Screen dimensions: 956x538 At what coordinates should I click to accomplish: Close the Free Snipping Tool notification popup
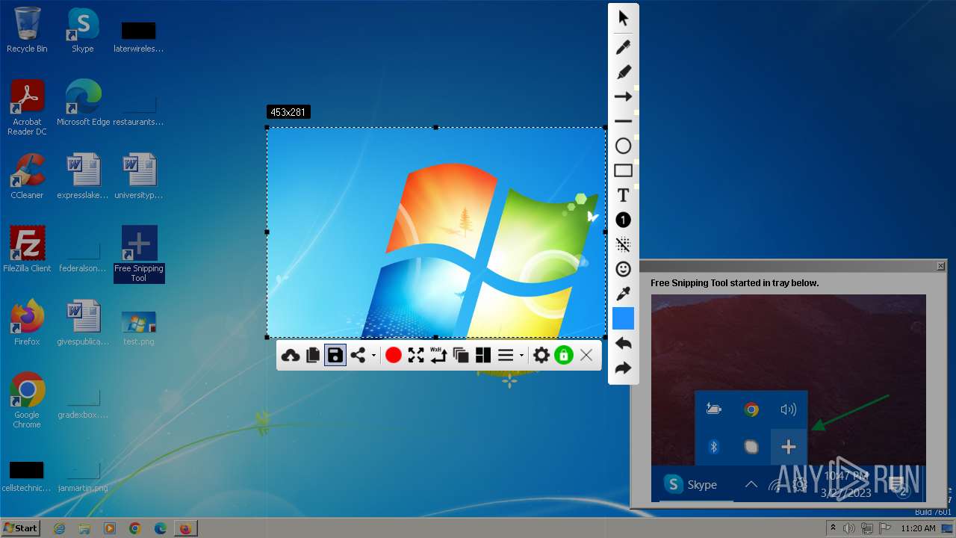coord(940,266)
